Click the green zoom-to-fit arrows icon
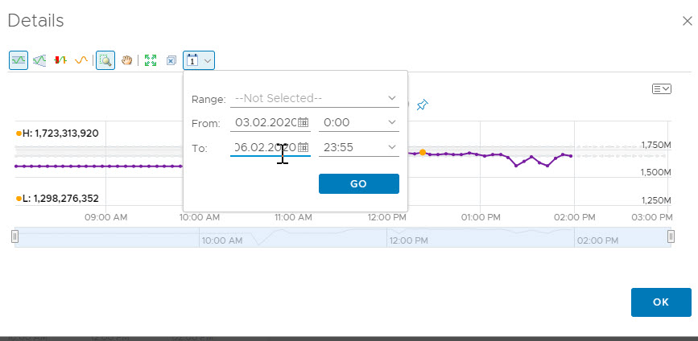The height and width of the screenshot is (341, 698). (150, 60)
